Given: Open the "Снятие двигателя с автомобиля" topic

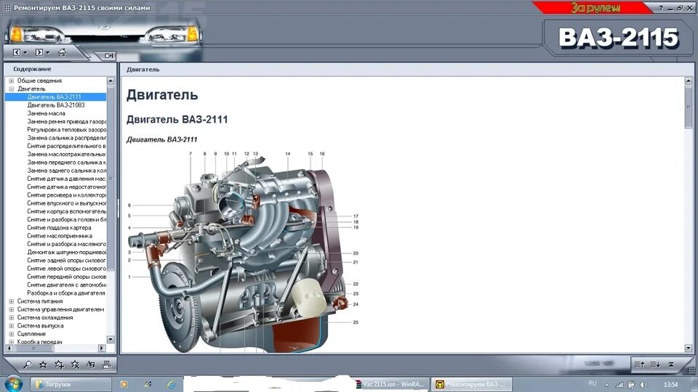Looking at the screenshot, I should 66,285.
